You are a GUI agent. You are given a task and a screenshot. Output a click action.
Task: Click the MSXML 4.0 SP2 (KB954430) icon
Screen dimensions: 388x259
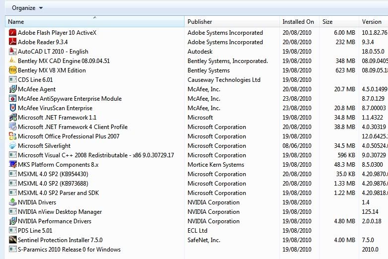tap(12, 174)
